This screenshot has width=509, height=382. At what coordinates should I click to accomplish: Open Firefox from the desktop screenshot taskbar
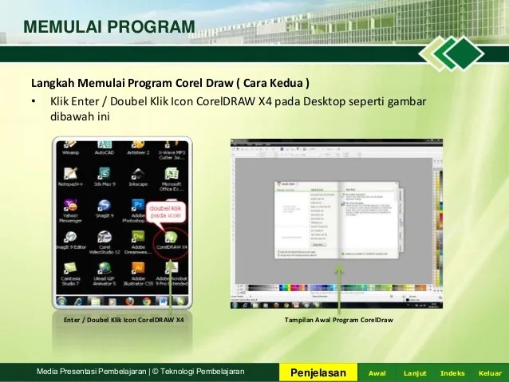[130, 301]
